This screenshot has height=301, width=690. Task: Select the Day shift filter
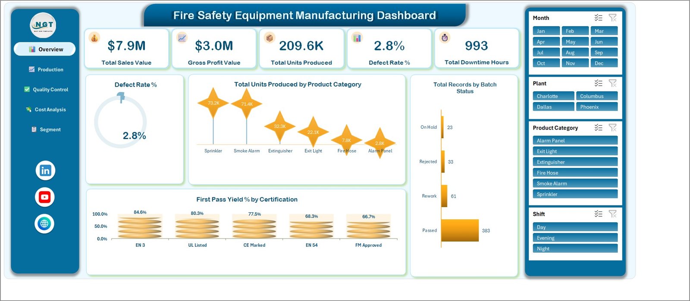coord(575,227)
